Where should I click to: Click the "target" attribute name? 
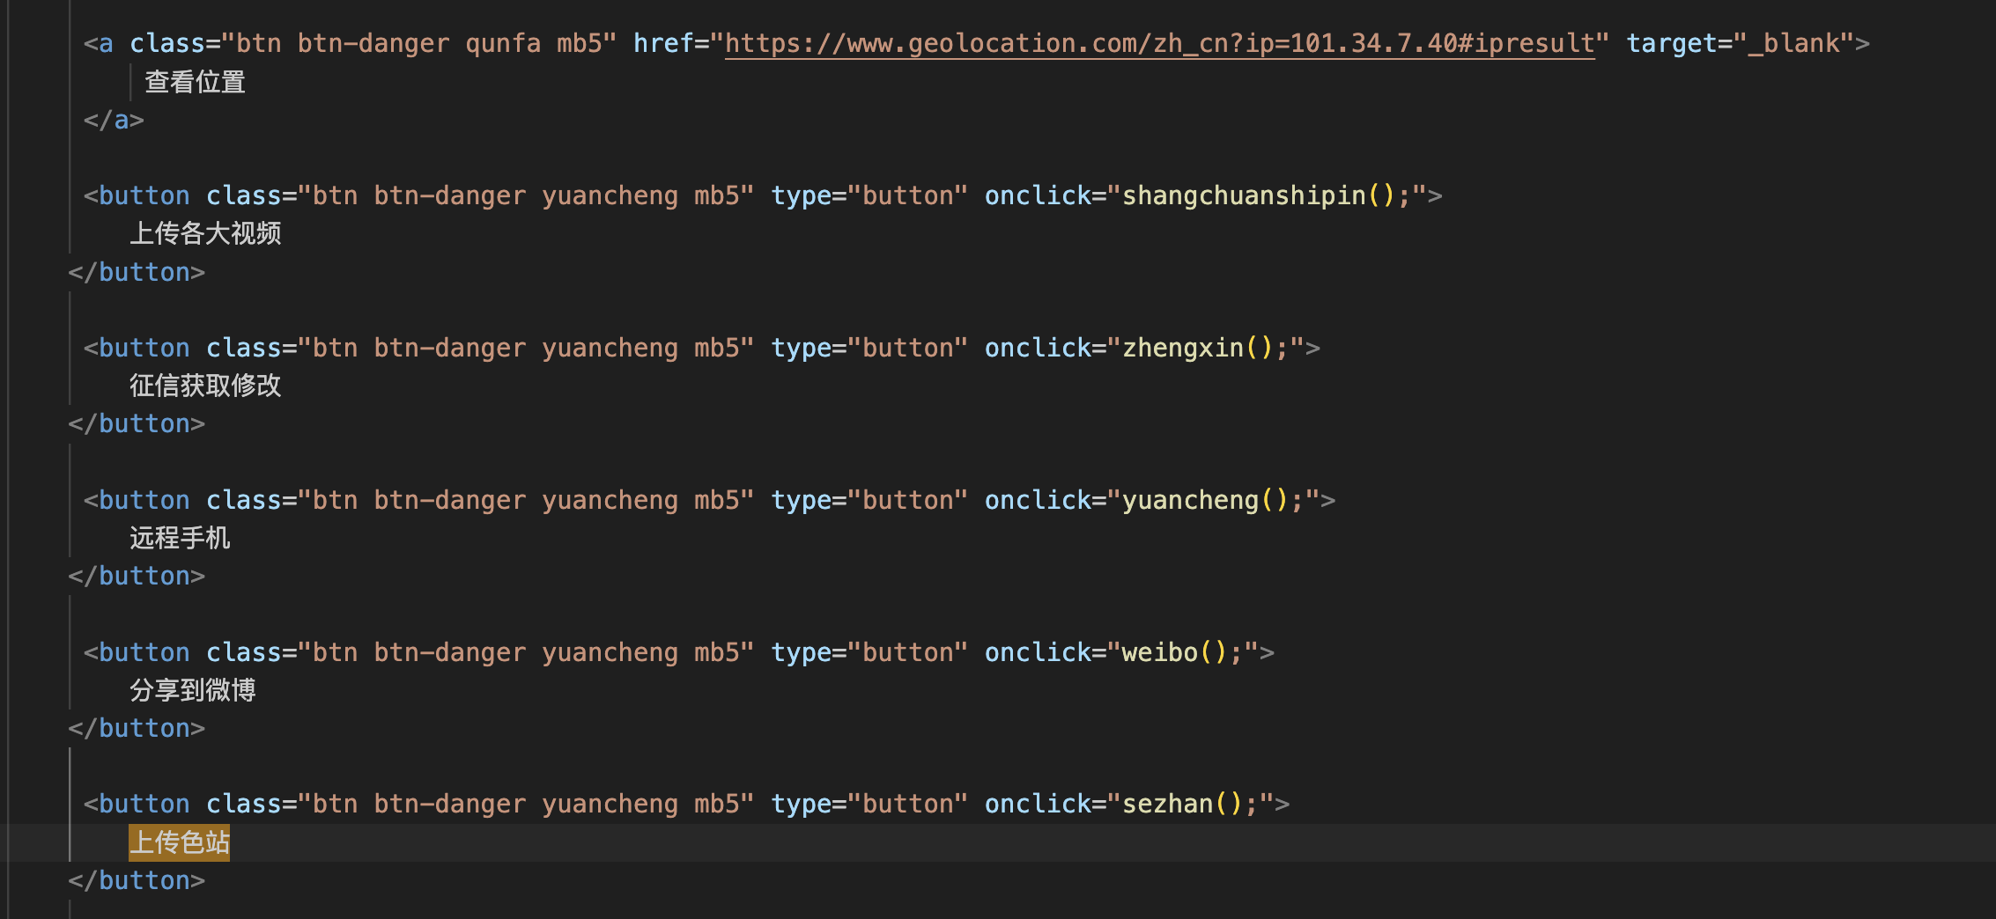tap(1672, 43)
